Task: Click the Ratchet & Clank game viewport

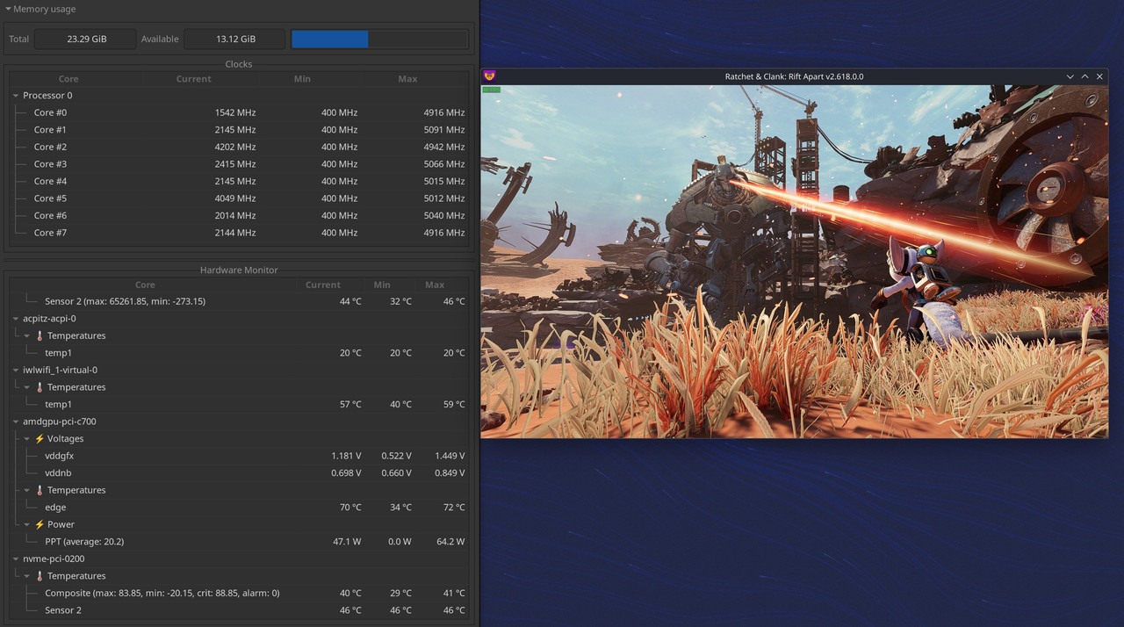Action: [794, 261]
